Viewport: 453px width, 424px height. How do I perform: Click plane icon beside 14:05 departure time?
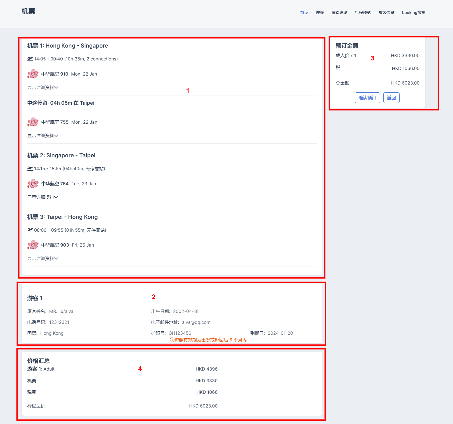coord(30,59)
